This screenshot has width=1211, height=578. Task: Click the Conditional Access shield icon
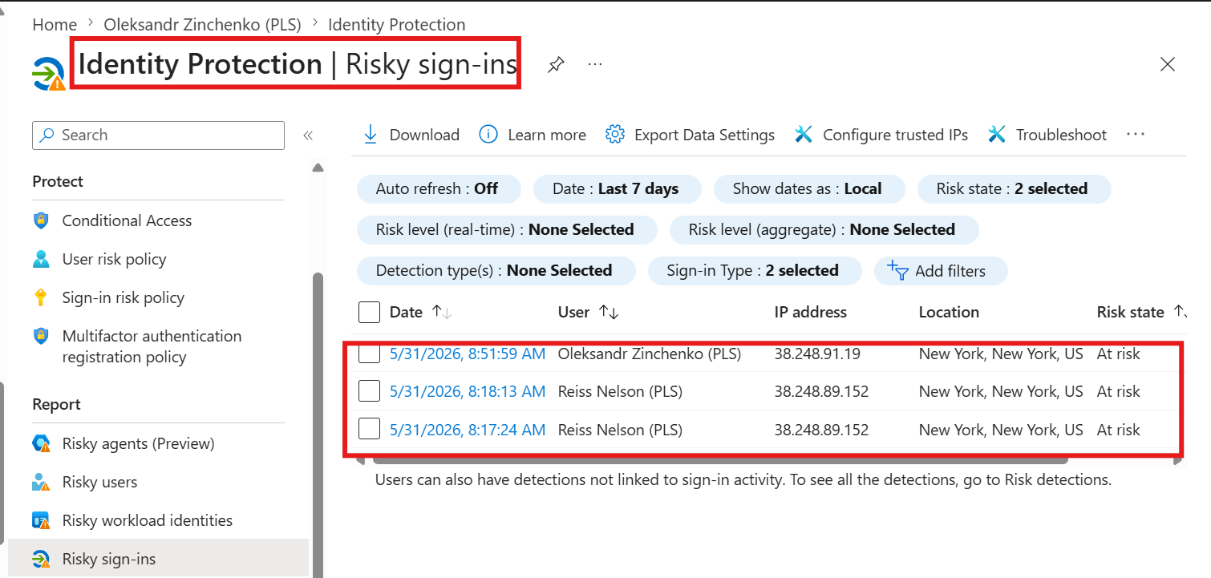pos(41,220)
